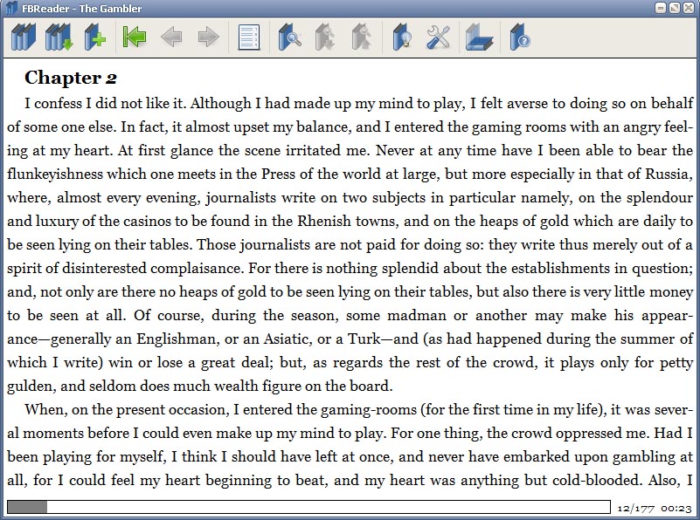Image resolution: width=700 pixels, height=520 pixels.
Task: Show the table of contents
Action: coord(249,38)
